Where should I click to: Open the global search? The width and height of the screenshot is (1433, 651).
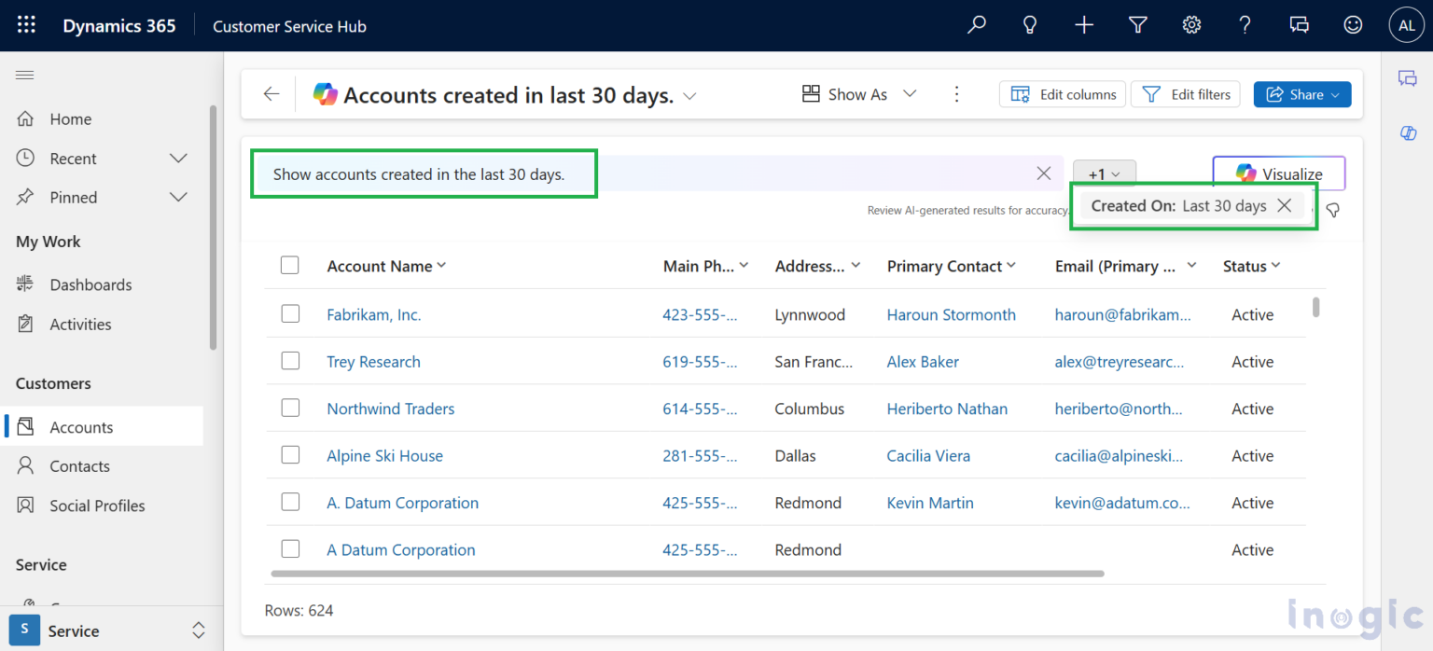pyautogui.click(x=975, y=24)
